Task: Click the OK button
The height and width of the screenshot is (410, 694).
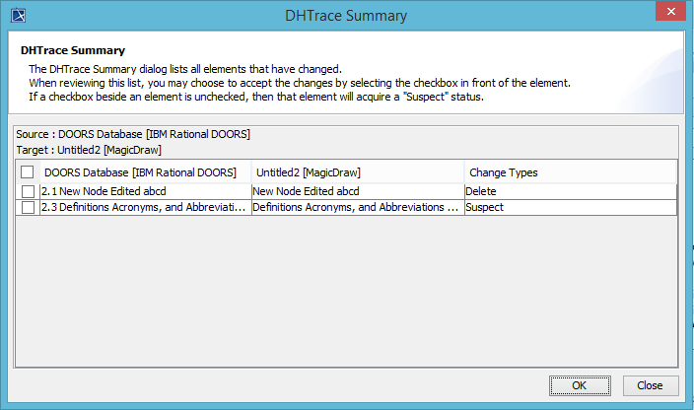Action: 580,385
